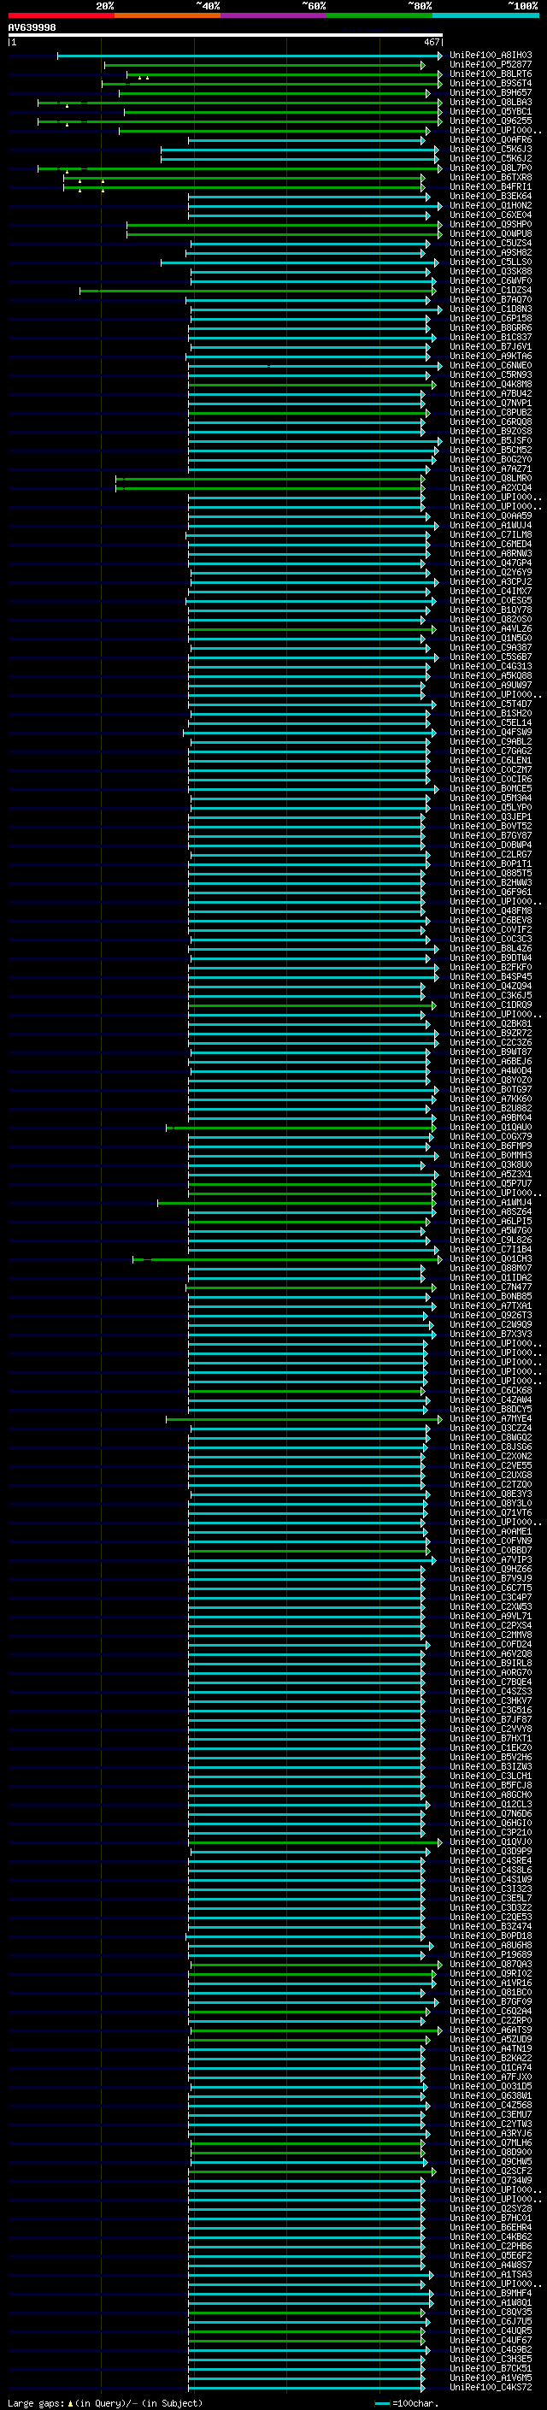Image resolution: width=547 pixels, height=2410 pixels.
Task: Open hit UniRef100_Q8LBA3
Action: click(491, 102)
